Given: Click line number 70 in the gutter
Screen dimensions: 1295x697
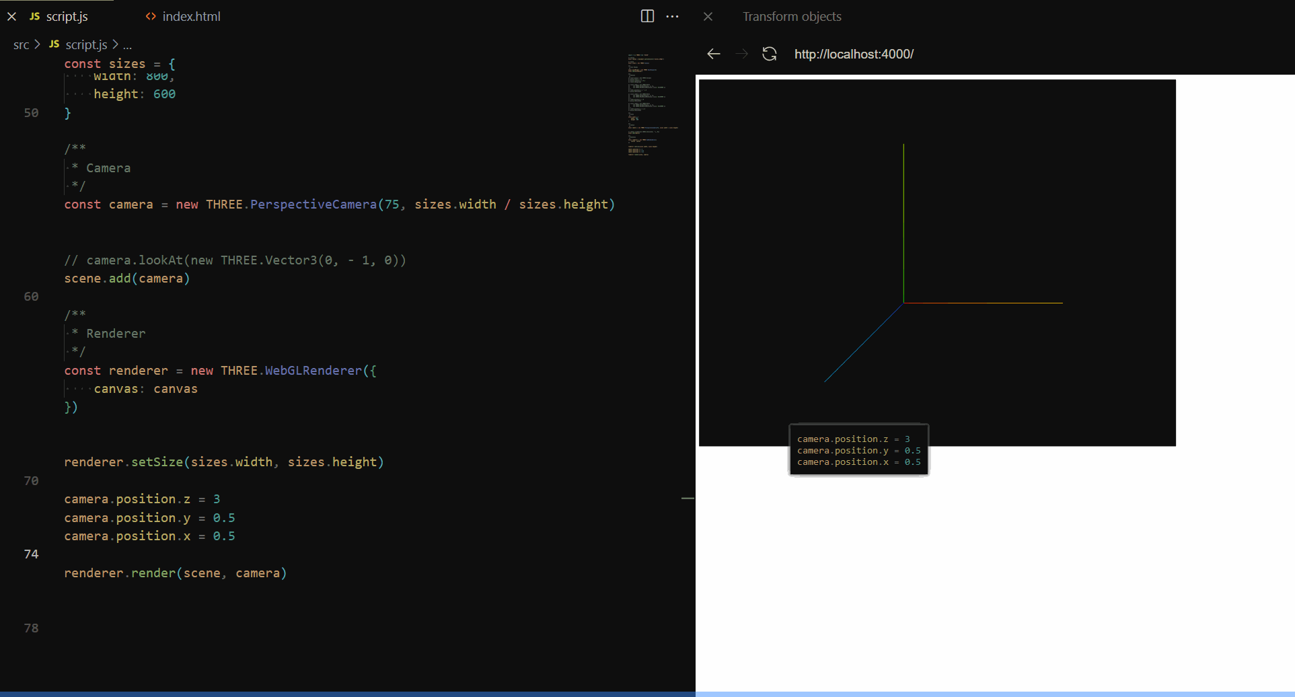Looking at the screenshot, I should (x=31, y=481).
